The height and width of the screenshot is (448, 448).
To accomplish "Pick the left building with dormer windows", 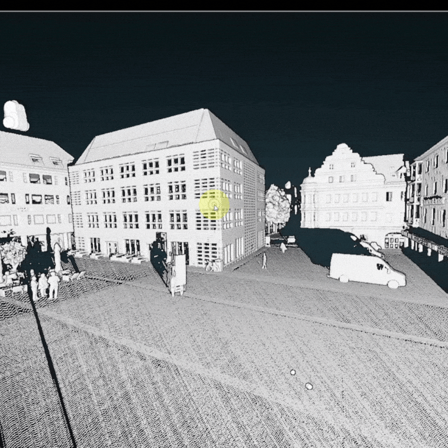I will [34, 187].
